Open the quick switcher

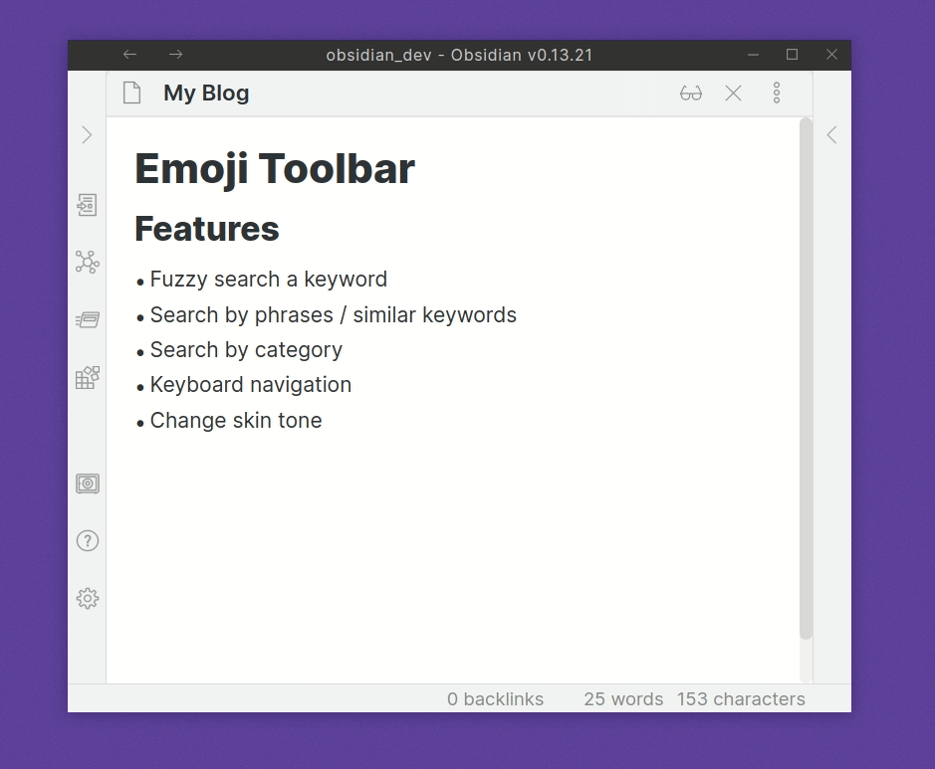(87, 205)
